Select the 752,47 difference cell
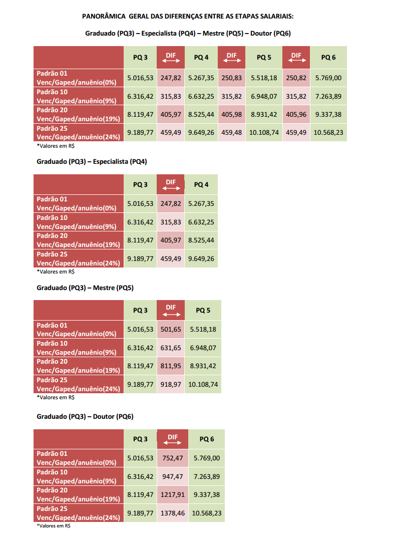This screenshot has height=540, width=395. (x=173, y=458)
